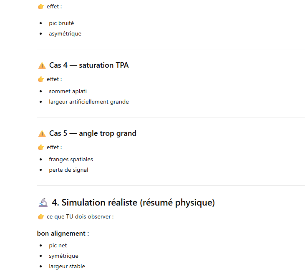Click the 'franges spatiales' bullet item

tap(71, 159)
